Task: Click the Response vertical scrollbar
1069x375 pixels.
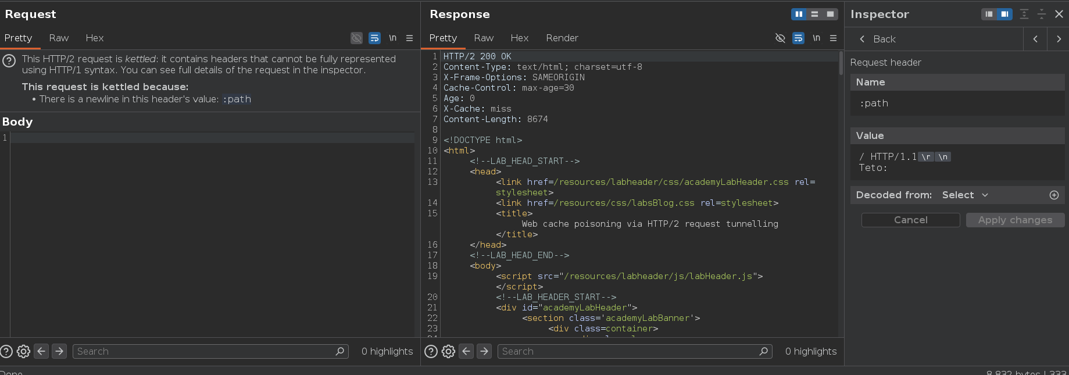Action: [x=841, y=63]
